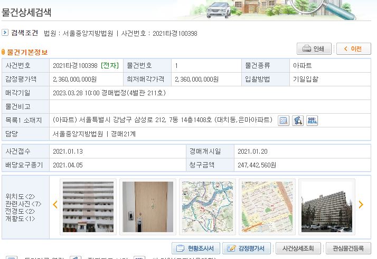Click the 사건상세조회 button
The image size is (377, 259).
(x=298, y=248)
